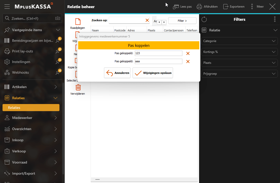Image resolution: width=280 pixels, height=183 pixels.
Task: Open Instellingen pinned item
Action: pos(21,62)
